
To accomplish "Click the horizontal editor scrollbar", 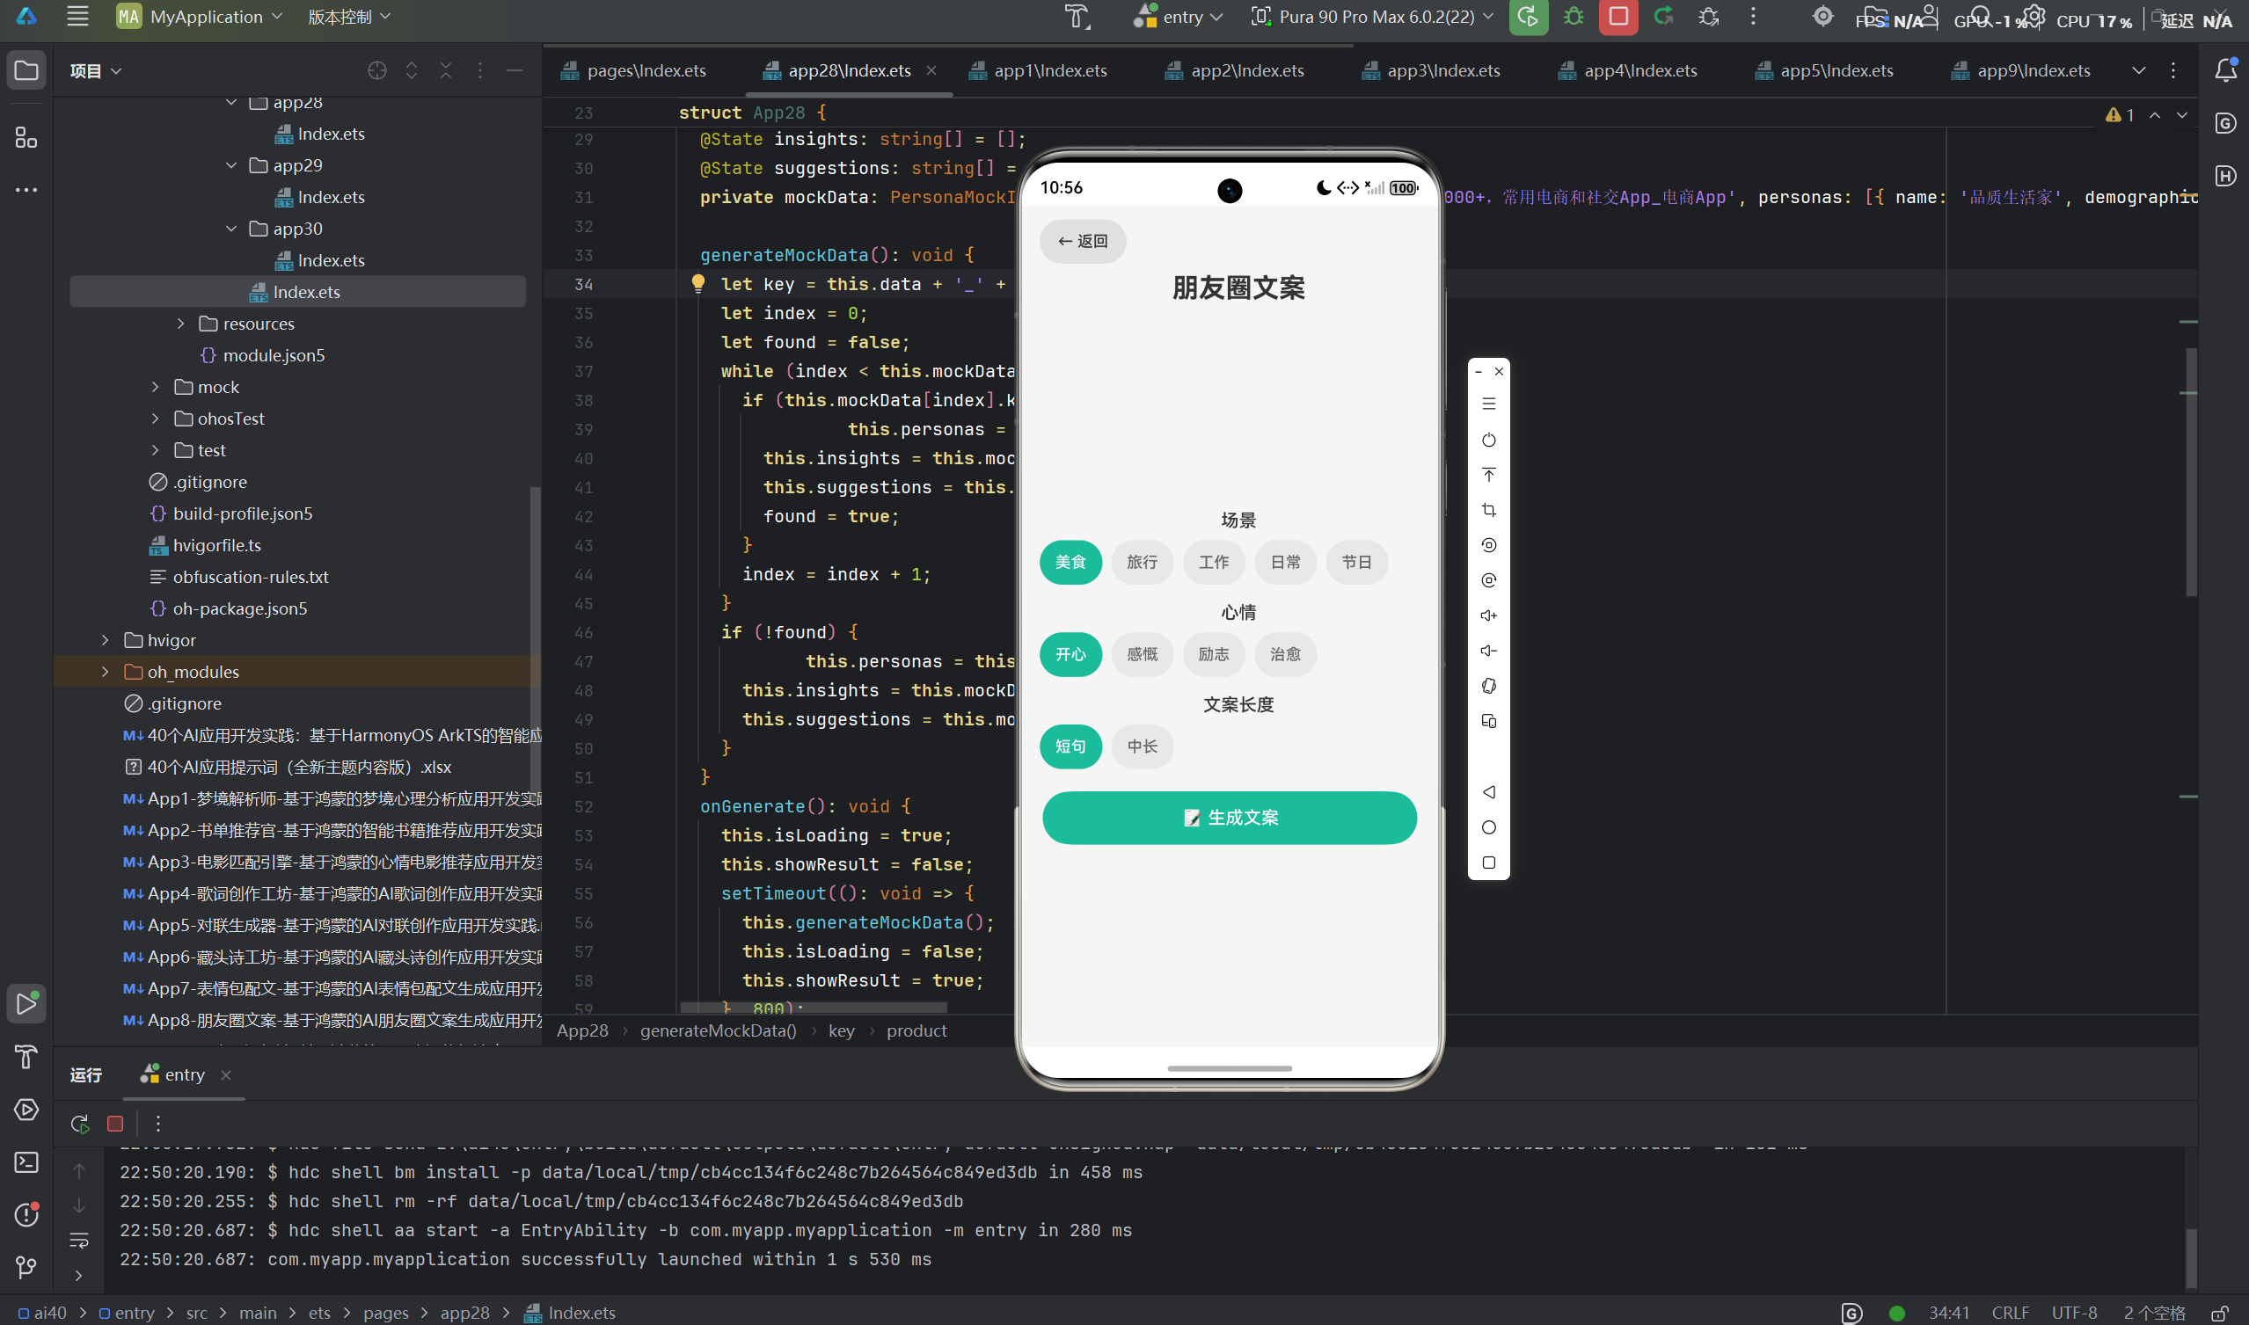I will (x=813, y=1007).
